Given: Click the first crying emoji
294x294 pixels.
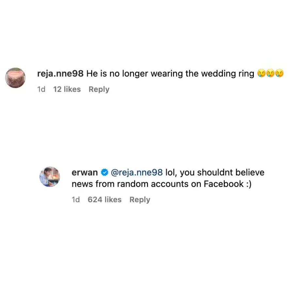Looking at the screenshot, I should tap(261, 73).
